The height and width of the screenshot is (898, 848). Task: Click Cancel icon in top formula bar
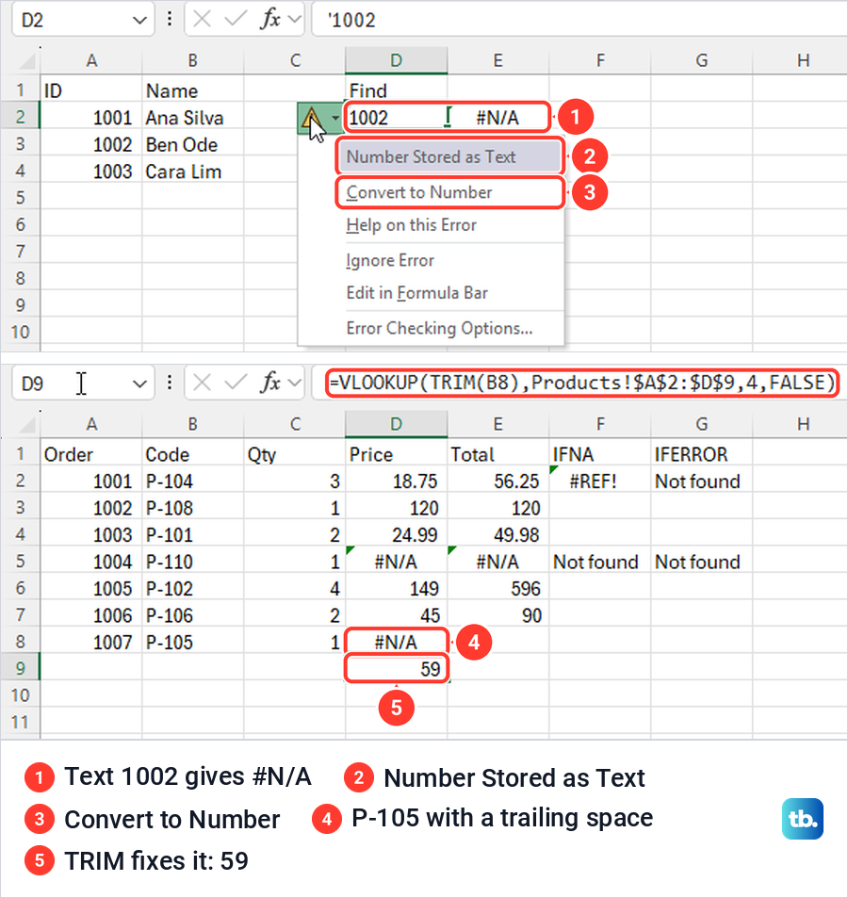[x=202, y=20]
